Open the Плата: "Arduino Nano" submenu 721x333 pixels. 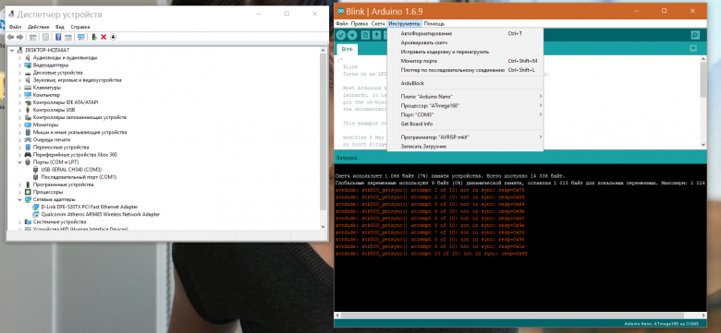[465, 97]
